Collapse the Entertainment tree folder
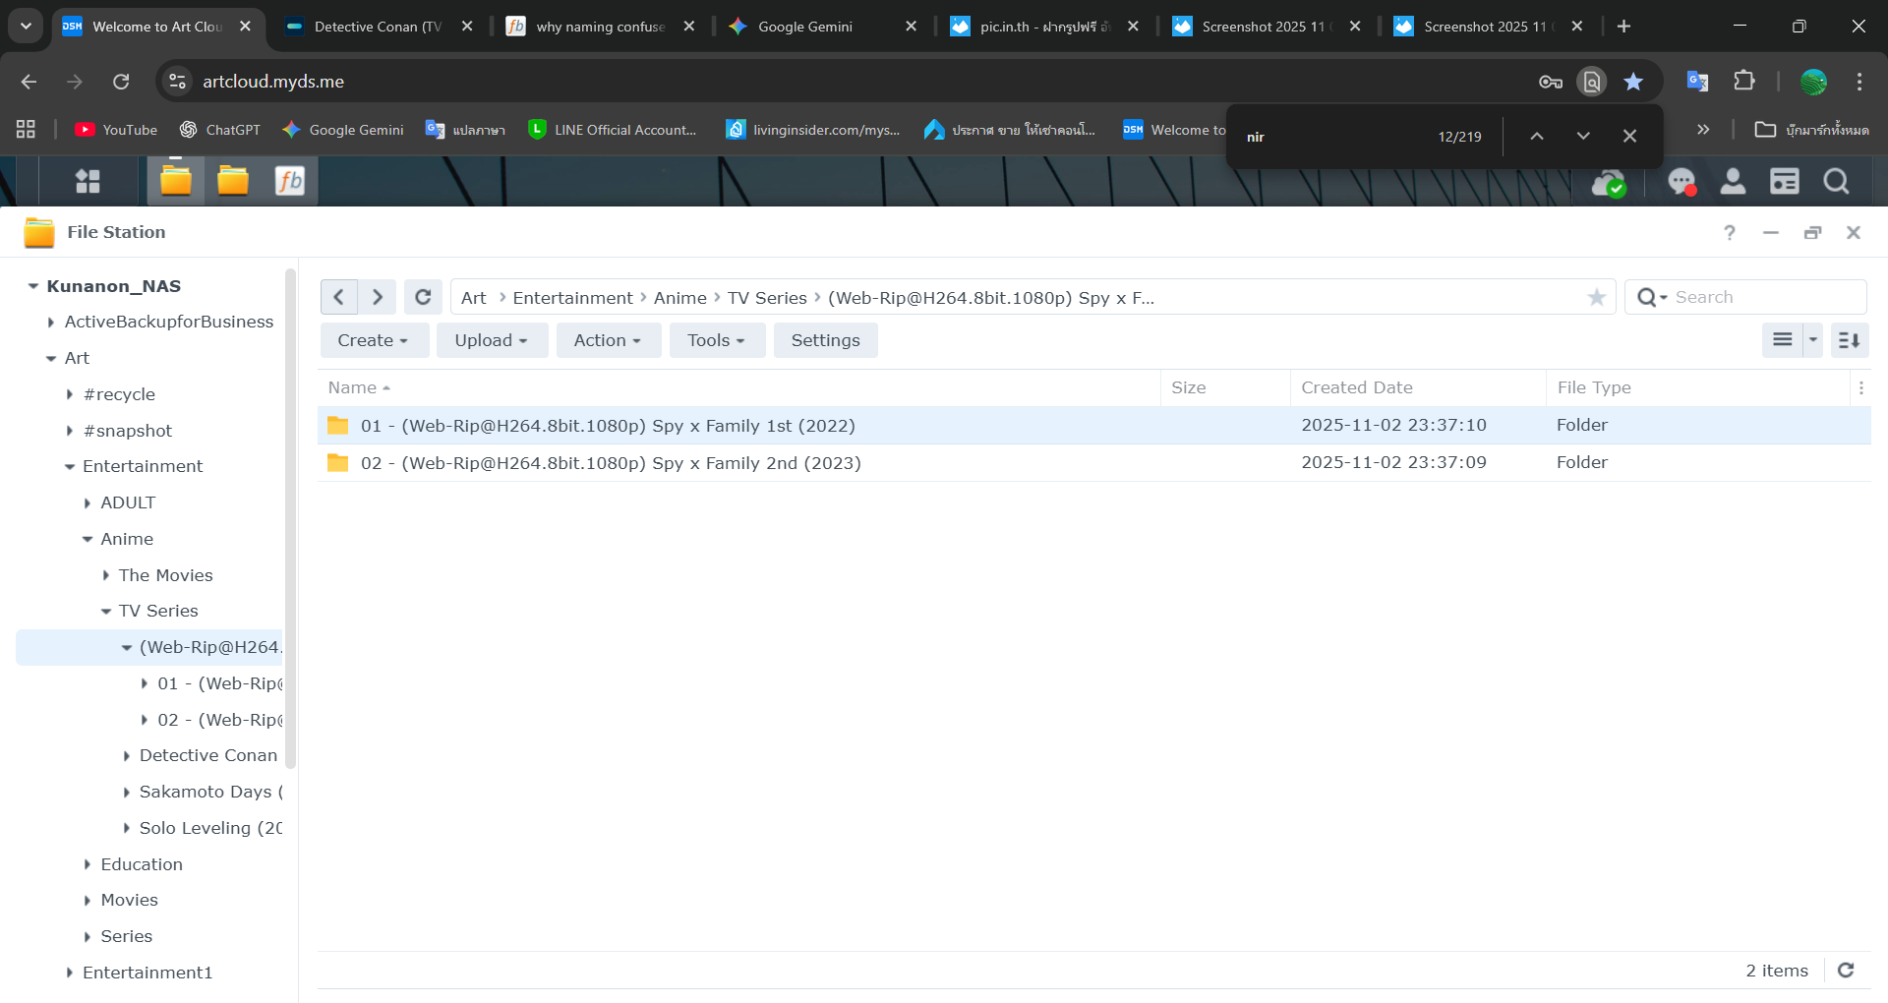The height and width of the screenshot is (1003, 1888). [70, 467]
